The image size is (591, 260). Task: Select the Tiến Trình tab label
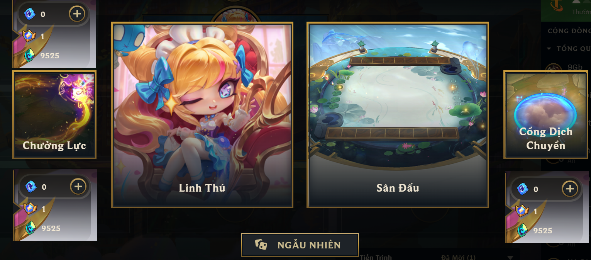pyautogui.click(x=376, y=257)
